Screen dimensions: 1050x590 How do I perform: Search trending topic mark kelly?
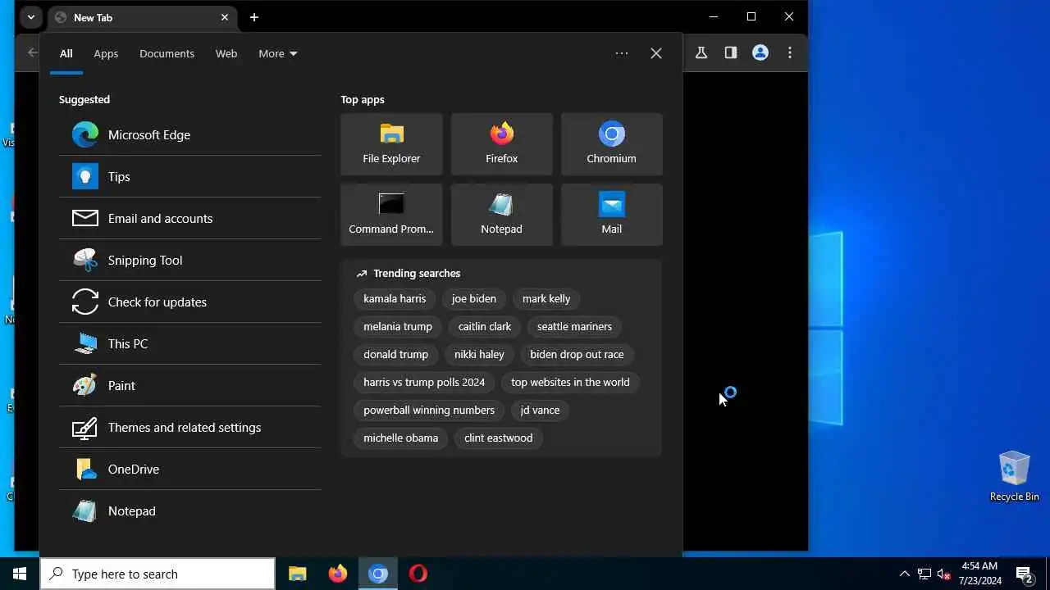(546, 298)
